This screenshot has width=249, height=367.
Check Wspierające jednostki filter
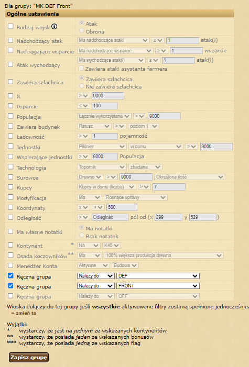pyautogui.click(x=10, y=157)
